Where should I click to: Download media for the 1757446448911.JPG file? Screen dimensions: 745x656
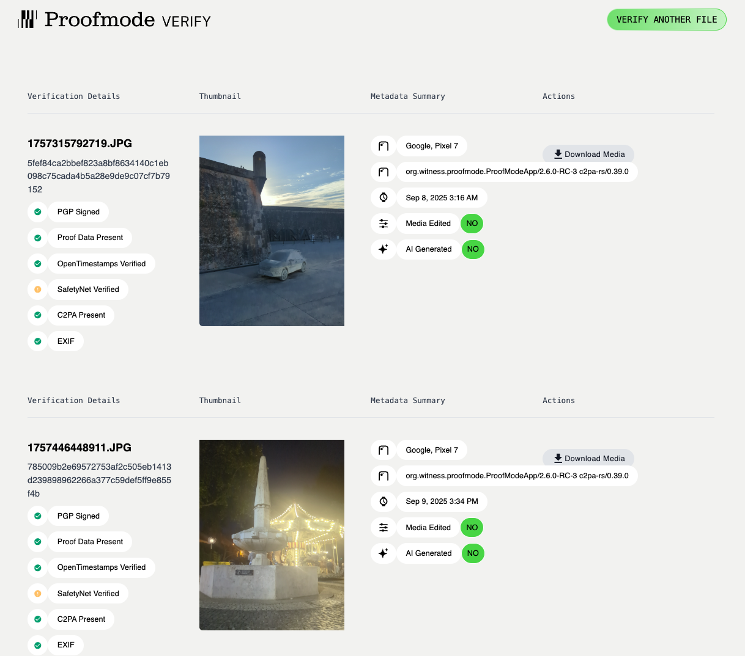point(588,458)
